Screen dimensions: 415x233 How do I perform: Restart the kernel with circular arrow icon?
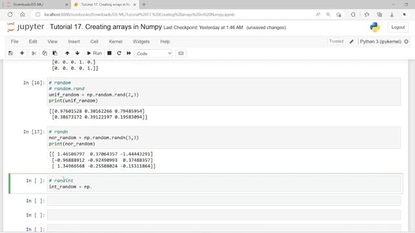(119, 53)
